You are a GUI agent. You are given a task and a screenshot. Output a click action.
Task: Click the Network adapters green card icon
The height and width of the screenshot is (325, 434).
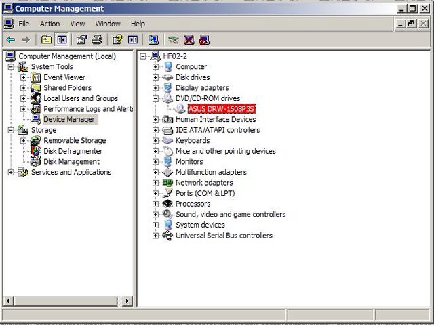point(167,183)
